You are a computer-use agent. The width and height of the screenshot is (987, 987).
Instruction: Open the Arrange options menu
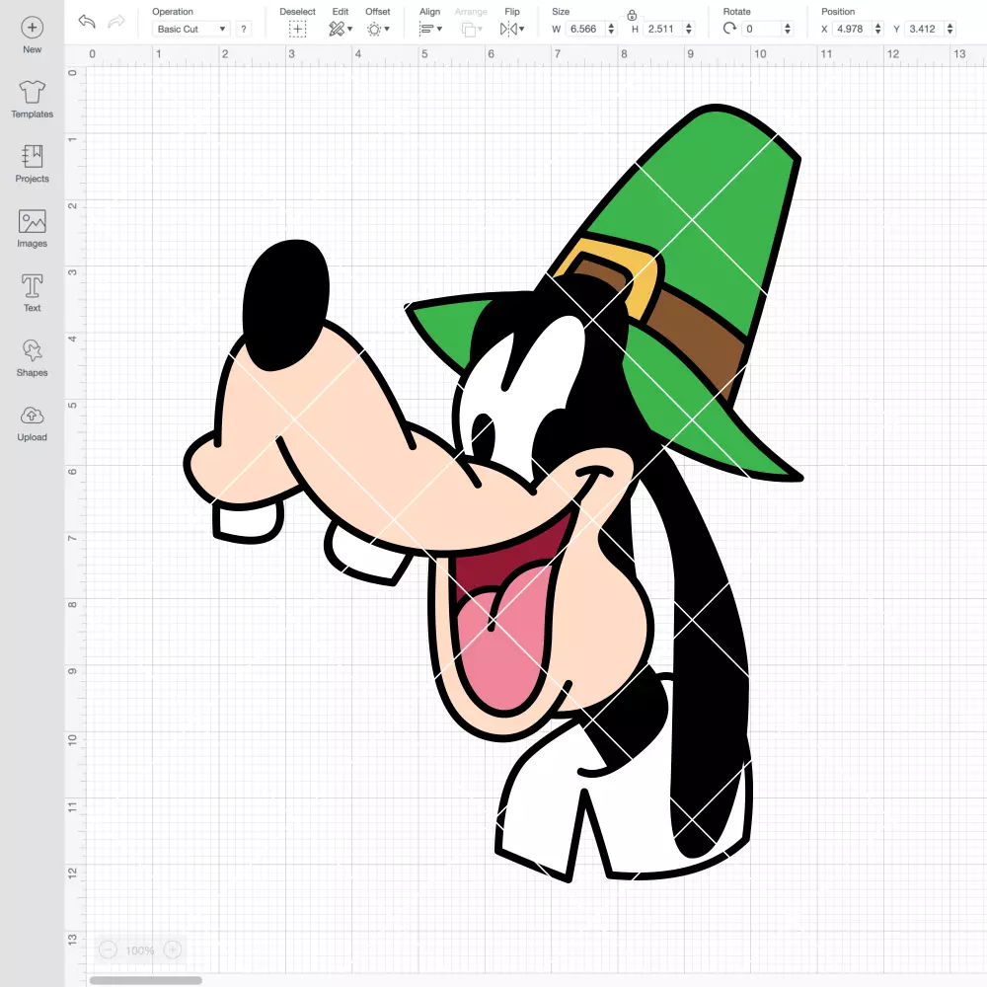(472, 29)
